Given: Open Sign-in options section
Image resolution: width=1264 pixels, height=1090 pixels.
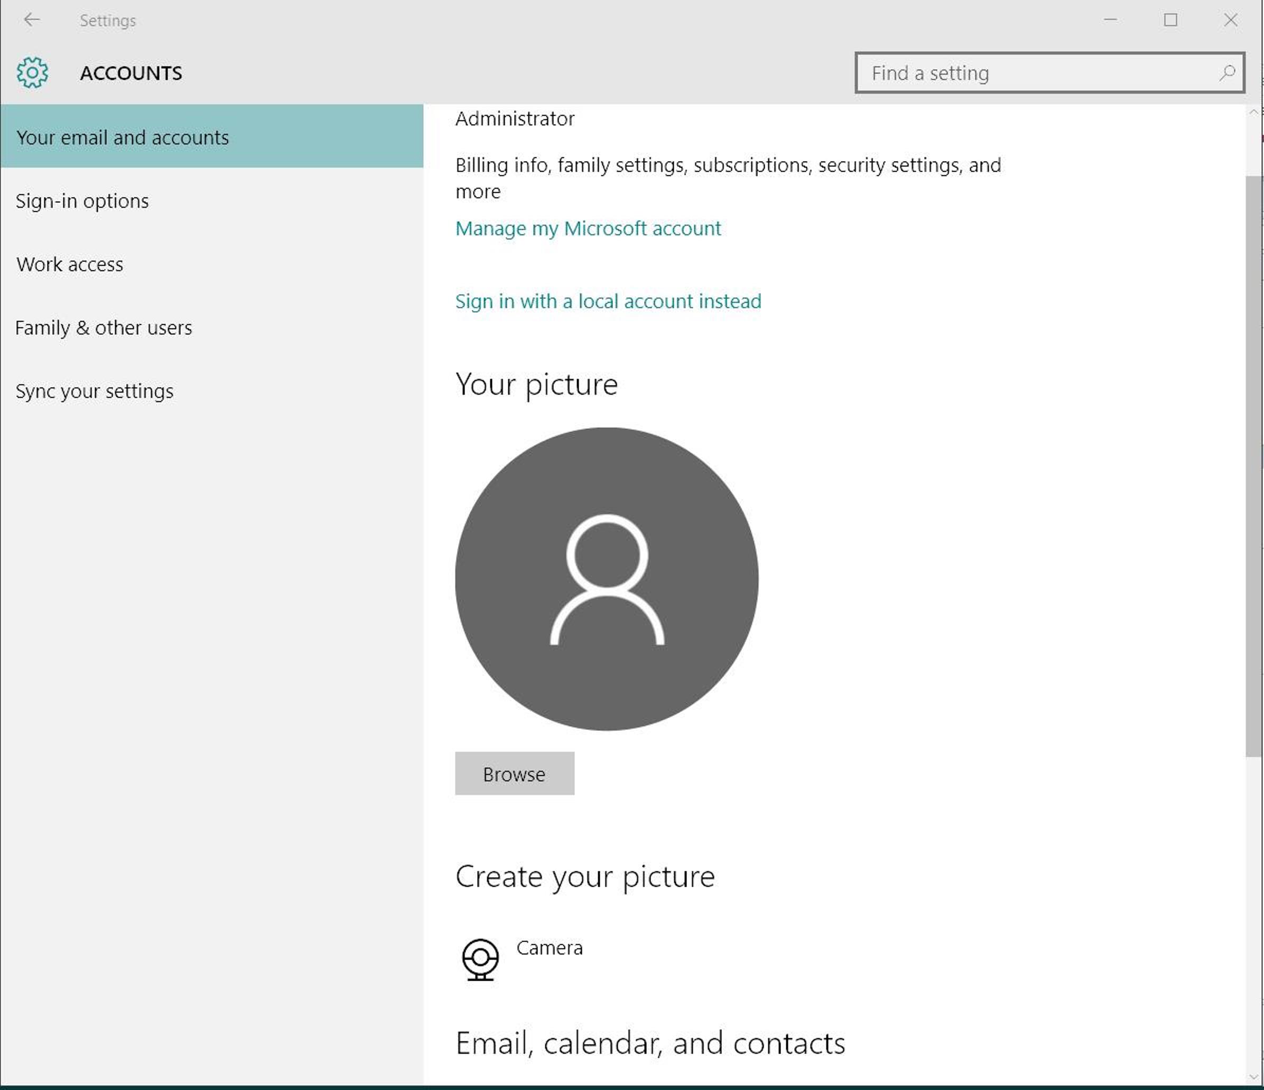Looking at the screenshot, I should coord(82,201).
